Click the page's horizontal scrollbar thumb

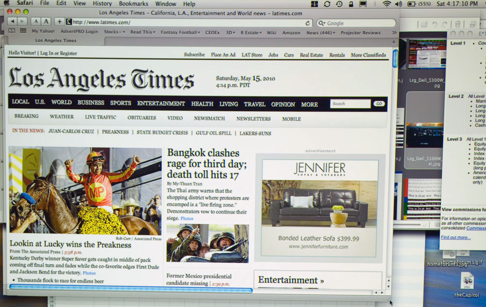tap(131, 290)
